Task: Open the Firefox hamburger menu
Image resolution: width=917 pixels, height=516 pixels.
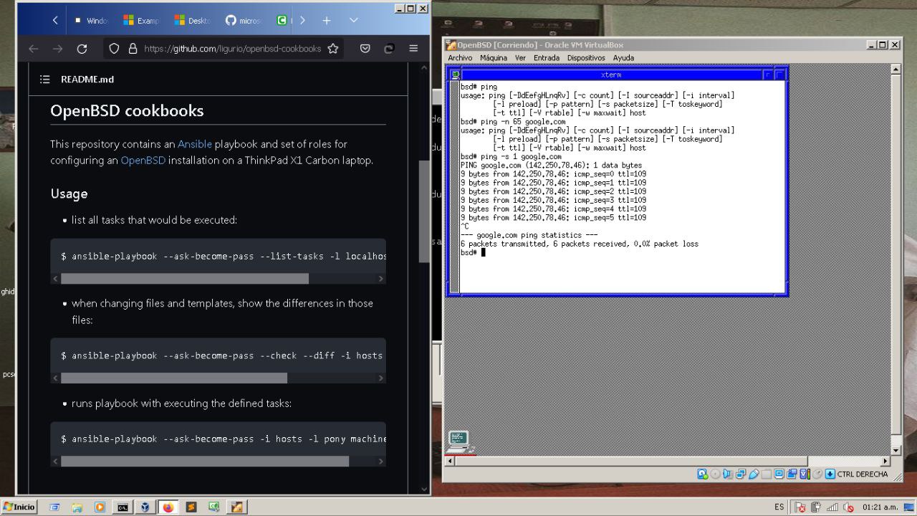Action: click(x=413, y=49)
